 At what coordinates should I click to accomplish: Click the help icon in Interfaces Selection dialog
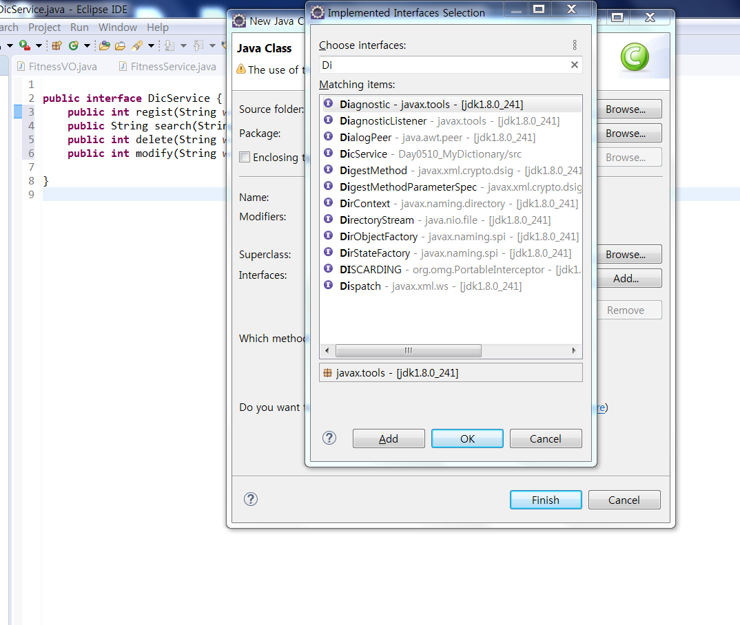tap(329, 438)
